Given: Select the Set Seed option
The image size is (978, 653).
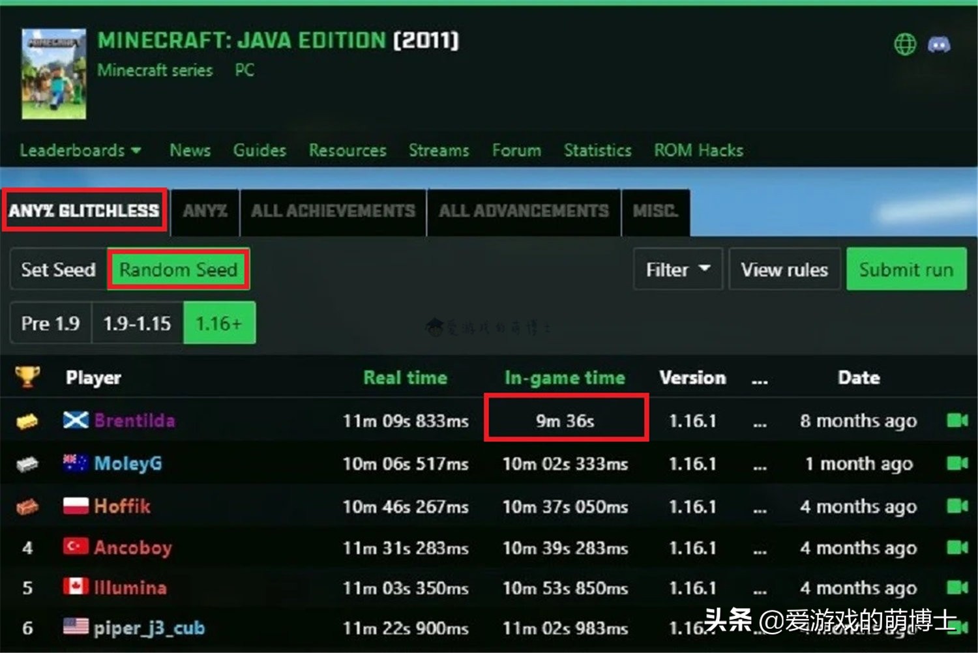Looking at the screenshot, I should point(58,269).
